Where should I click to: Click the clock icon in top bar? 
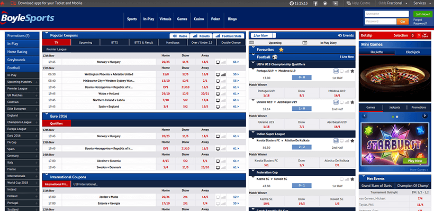292,3
